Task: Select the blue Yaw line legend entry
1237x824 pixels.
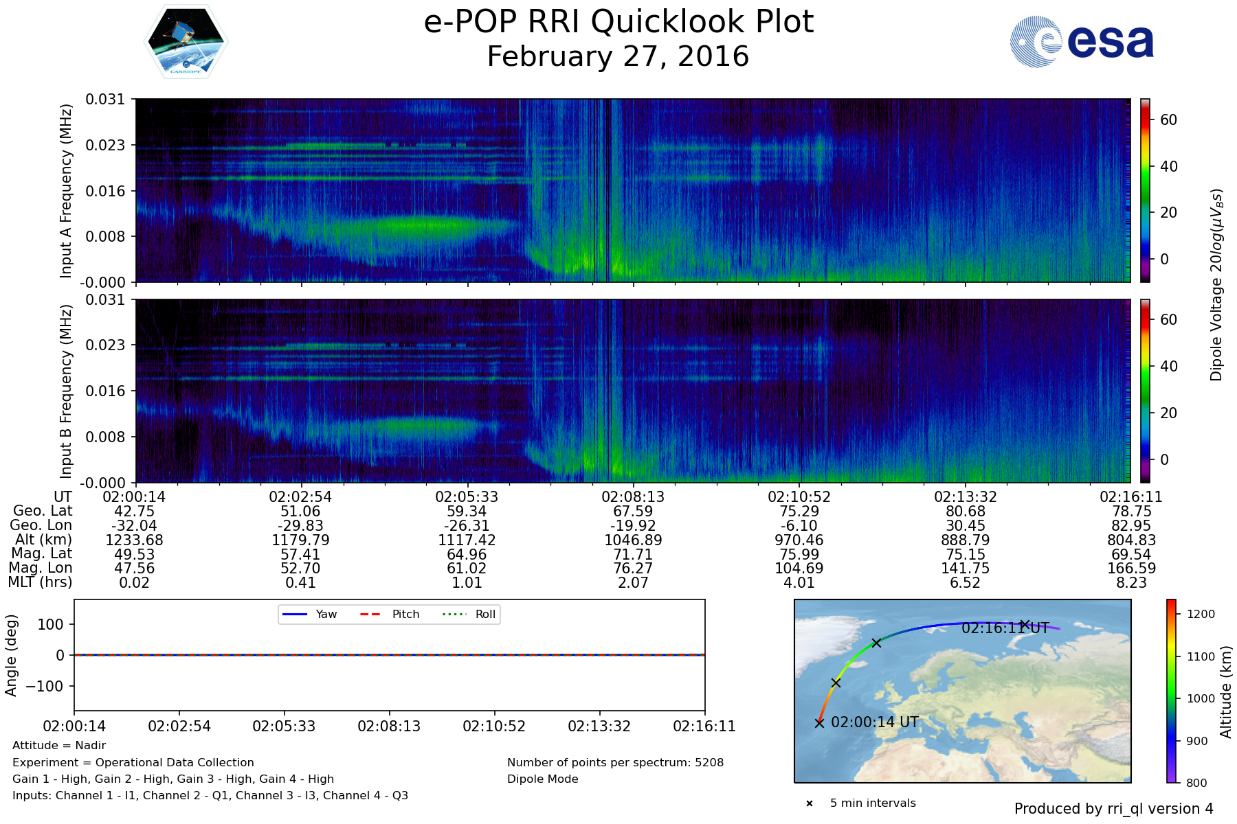Action: click(309, 615)
